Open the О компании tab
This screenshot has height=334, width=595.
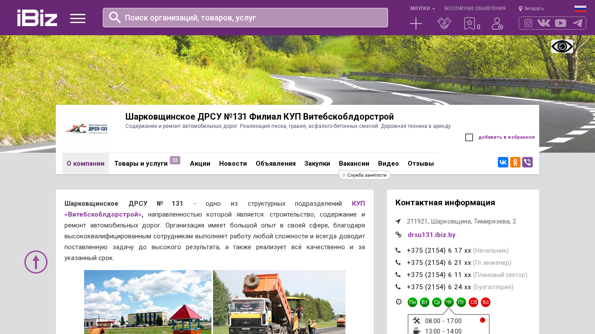pos(85,164)
